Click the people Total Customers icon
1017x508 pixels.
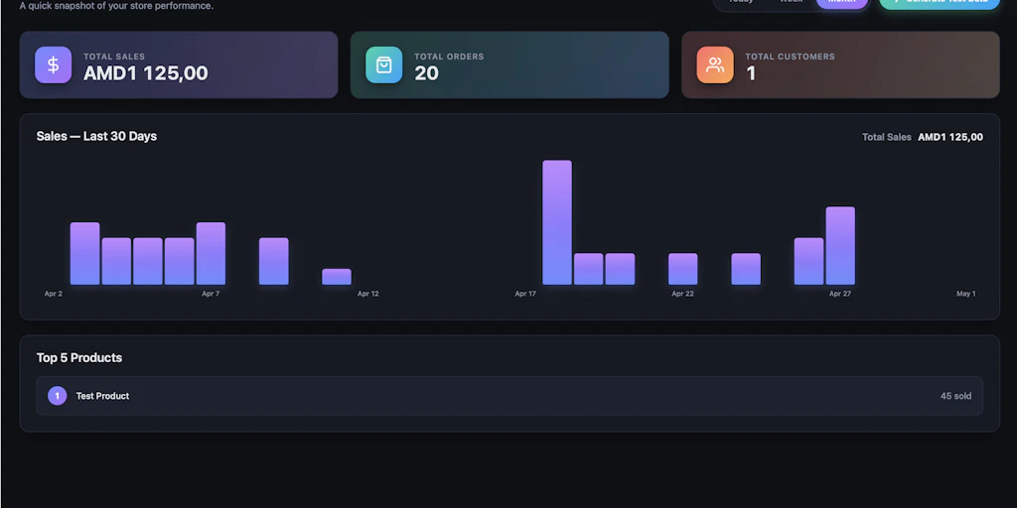tap(715, 64)
